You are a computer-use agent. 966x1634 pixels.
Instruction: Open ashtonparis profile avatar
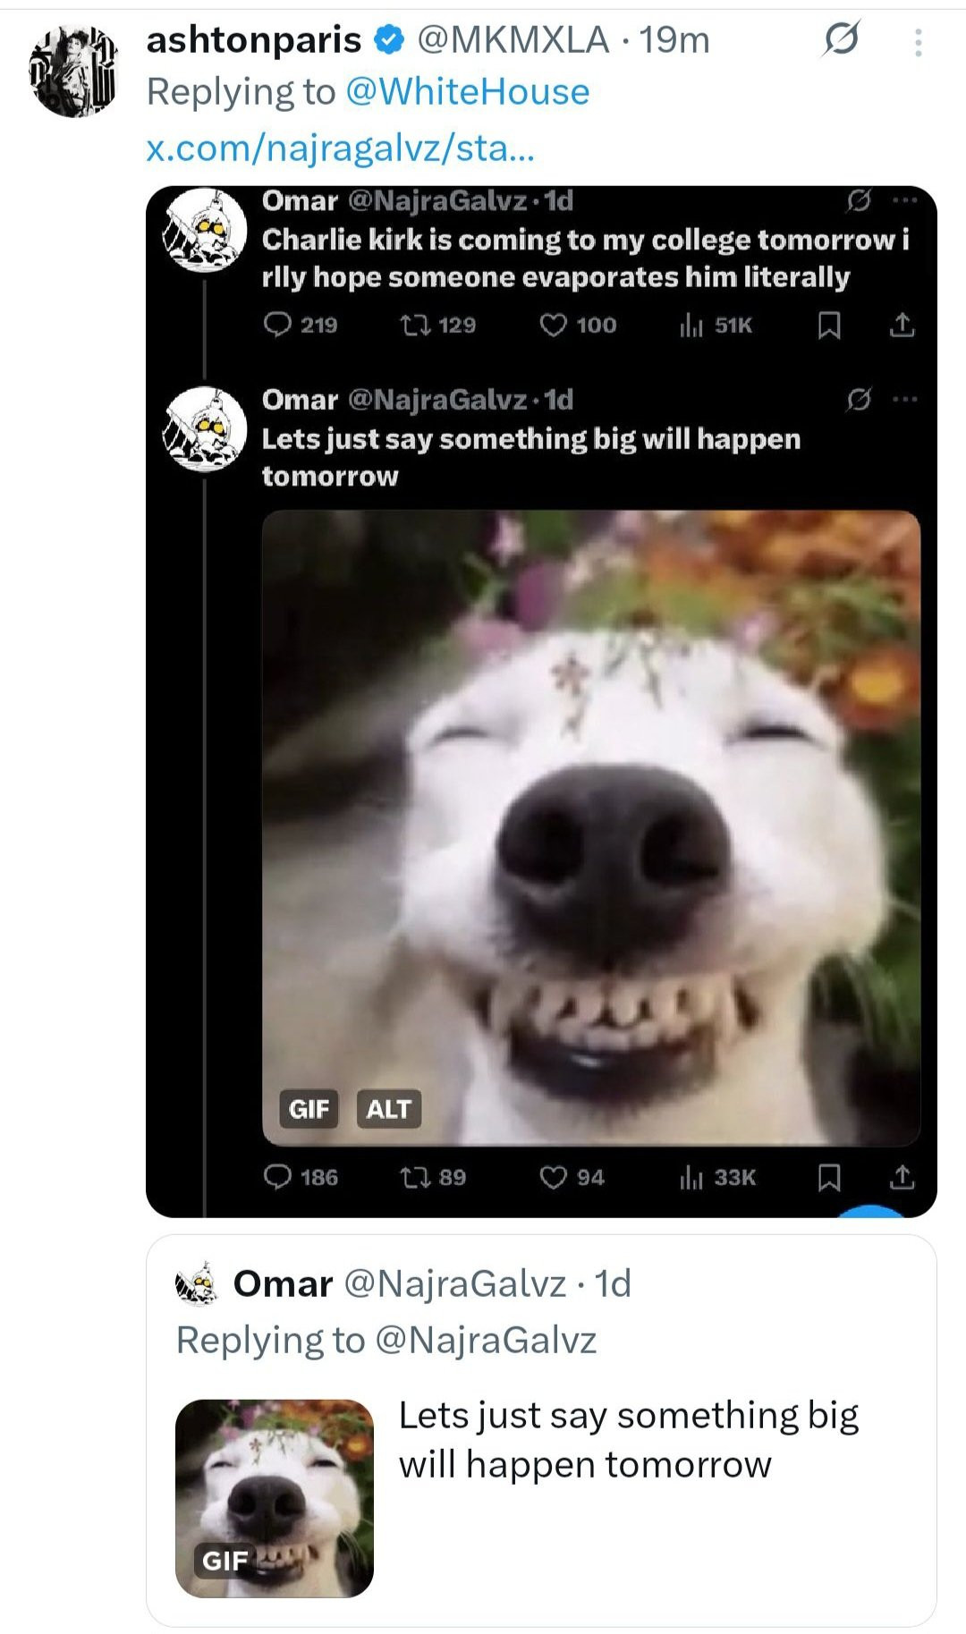pyautogui.click(x=74, y=71)
